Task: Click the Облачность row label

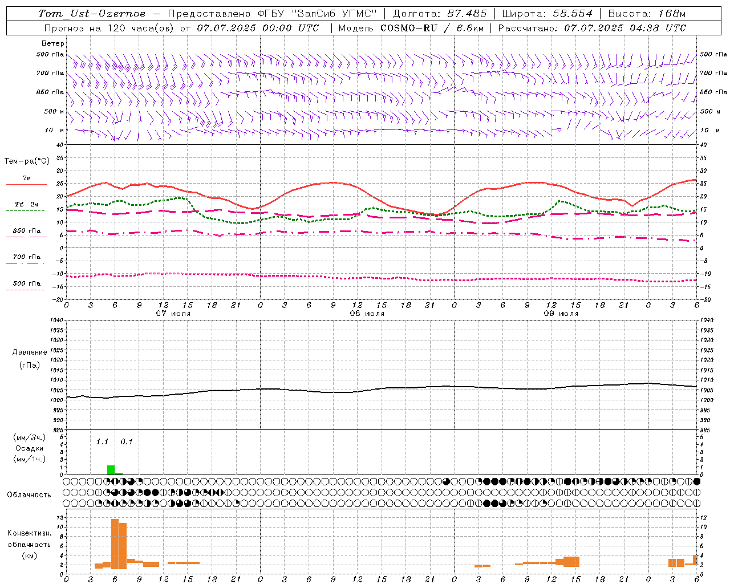Action: point(29,494)
